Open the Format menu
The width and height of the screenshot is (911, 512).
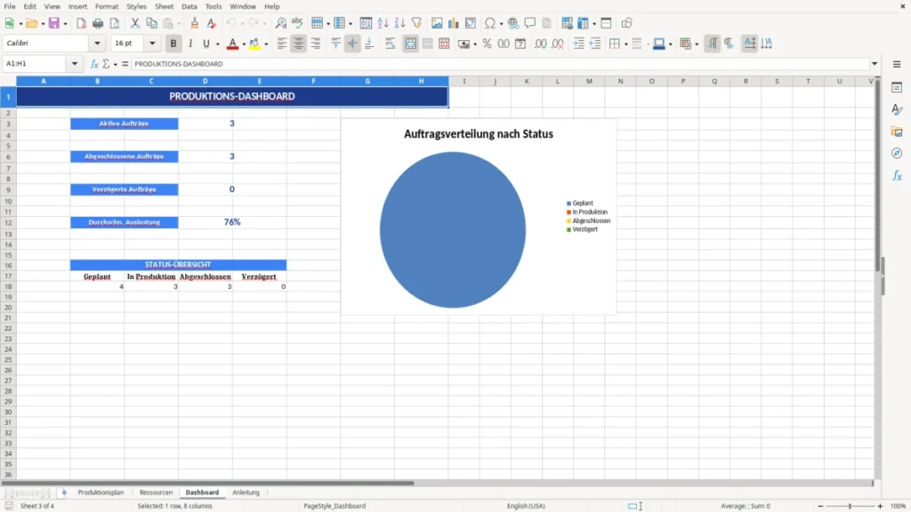click(x=107, y=6)
